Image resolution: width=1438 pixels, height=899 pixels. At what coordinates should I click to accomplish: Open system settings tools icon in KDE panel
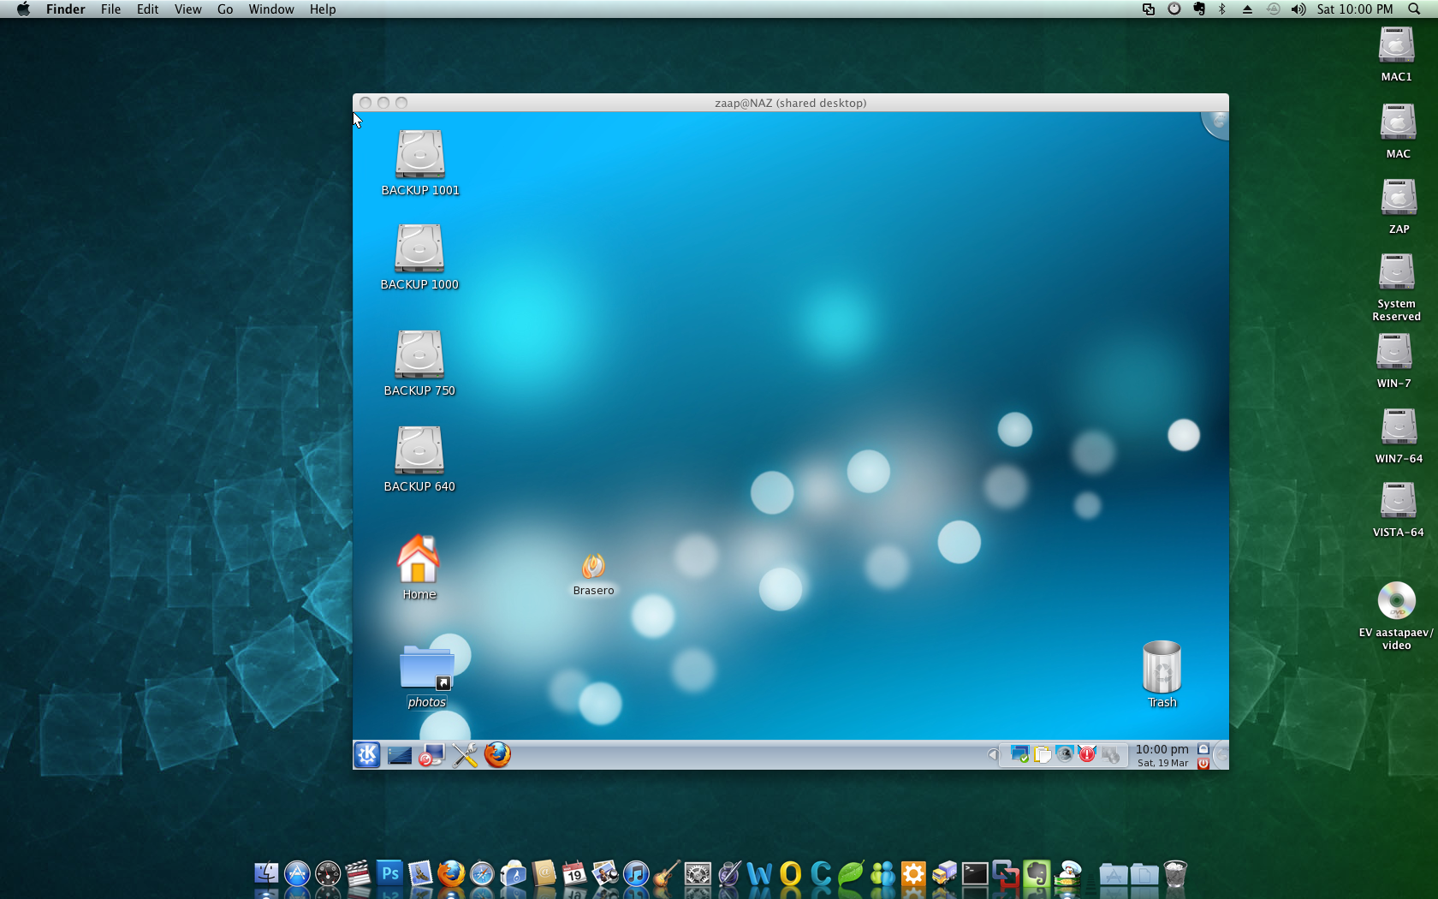(x=465, y=755)
